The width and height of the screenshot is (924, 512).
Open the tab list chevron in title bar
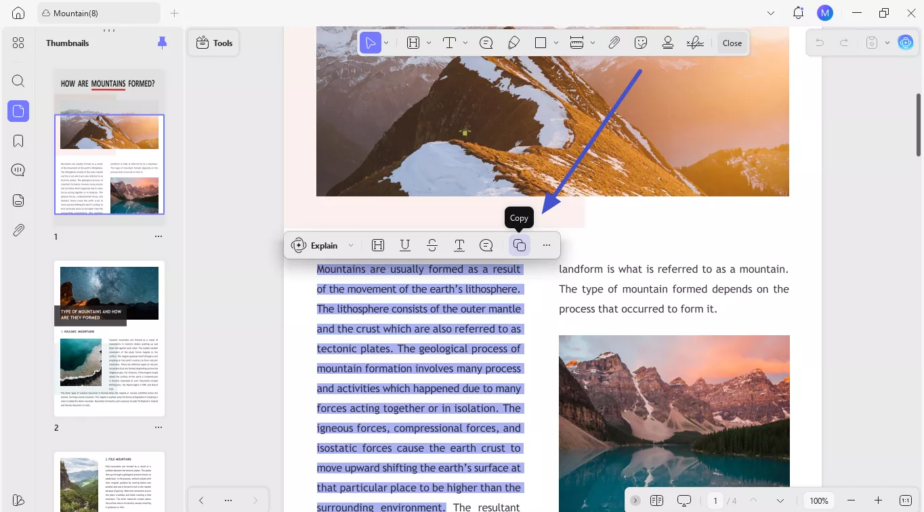(x=770, y=13)
